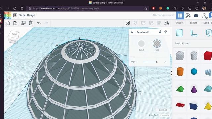Pick the teal Round Roof shape
This screenshot has width=212, height=119.
pos(208,89)
